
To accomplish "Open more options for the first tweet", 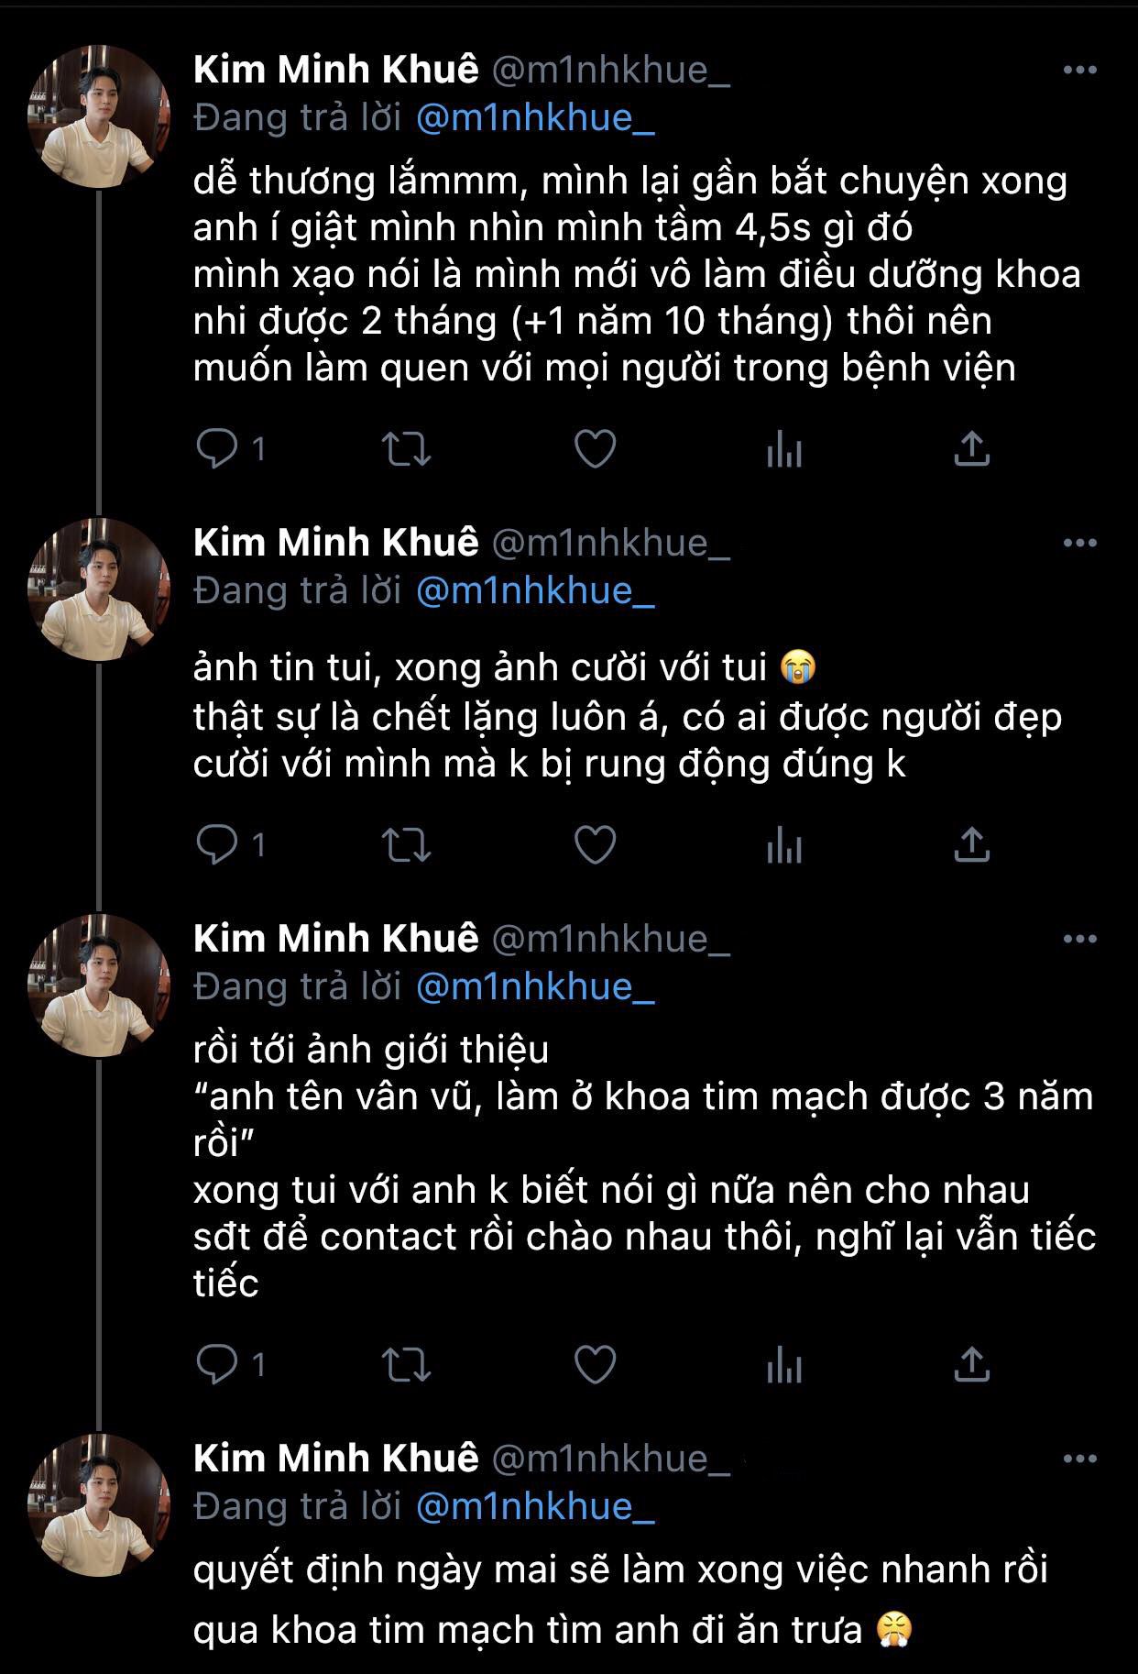I will [x=1079, y=70].
